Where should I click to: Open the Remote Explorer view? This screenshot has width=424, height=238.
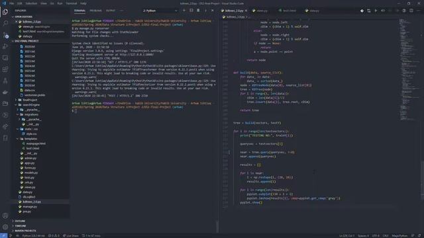(5, 58)
